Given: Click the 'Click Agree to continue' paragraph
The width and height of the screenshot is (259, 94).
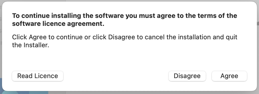Looking at the screenshot, I should (x=125, y=41).
